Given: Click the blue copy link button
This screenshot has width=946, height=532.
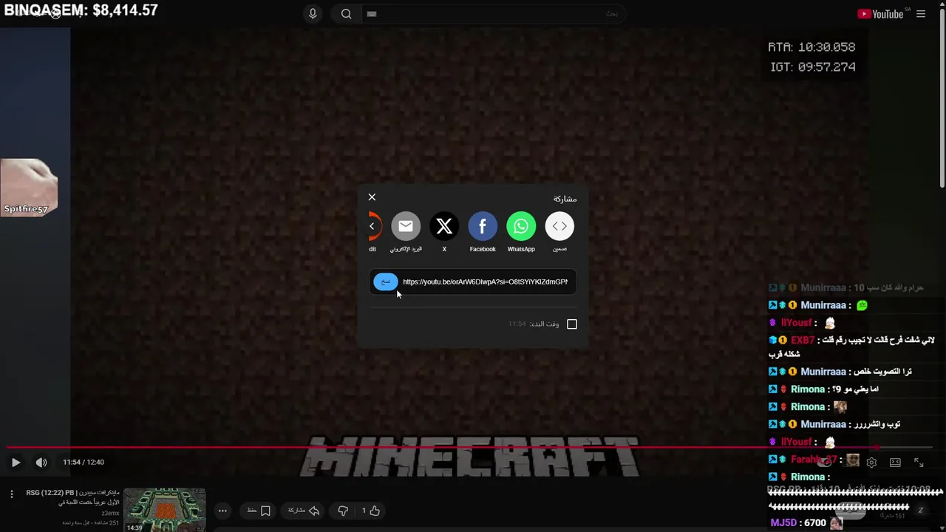Looking at the screenshot, I should pyautogui.click(x=385, y=282).
